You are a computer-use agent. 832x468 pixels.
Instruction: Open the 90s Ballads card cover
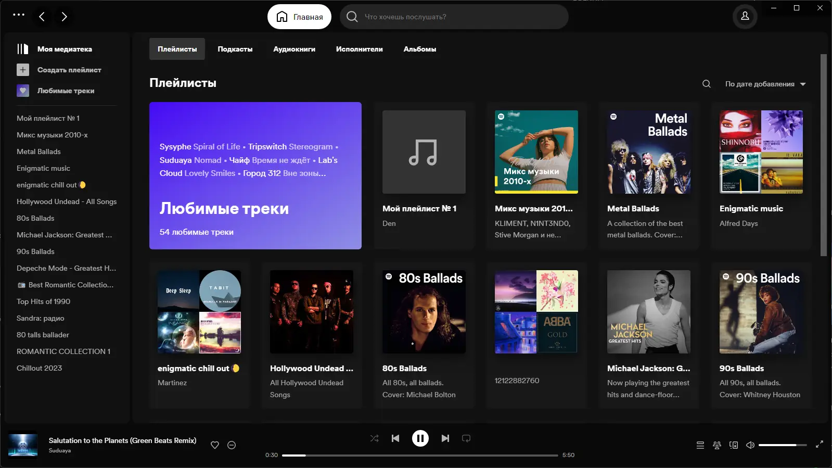tap(761, 312)
